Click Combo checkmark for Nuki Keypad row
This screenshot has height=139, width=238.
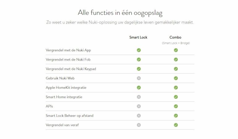pyautogui.click(x=176, y=69)
